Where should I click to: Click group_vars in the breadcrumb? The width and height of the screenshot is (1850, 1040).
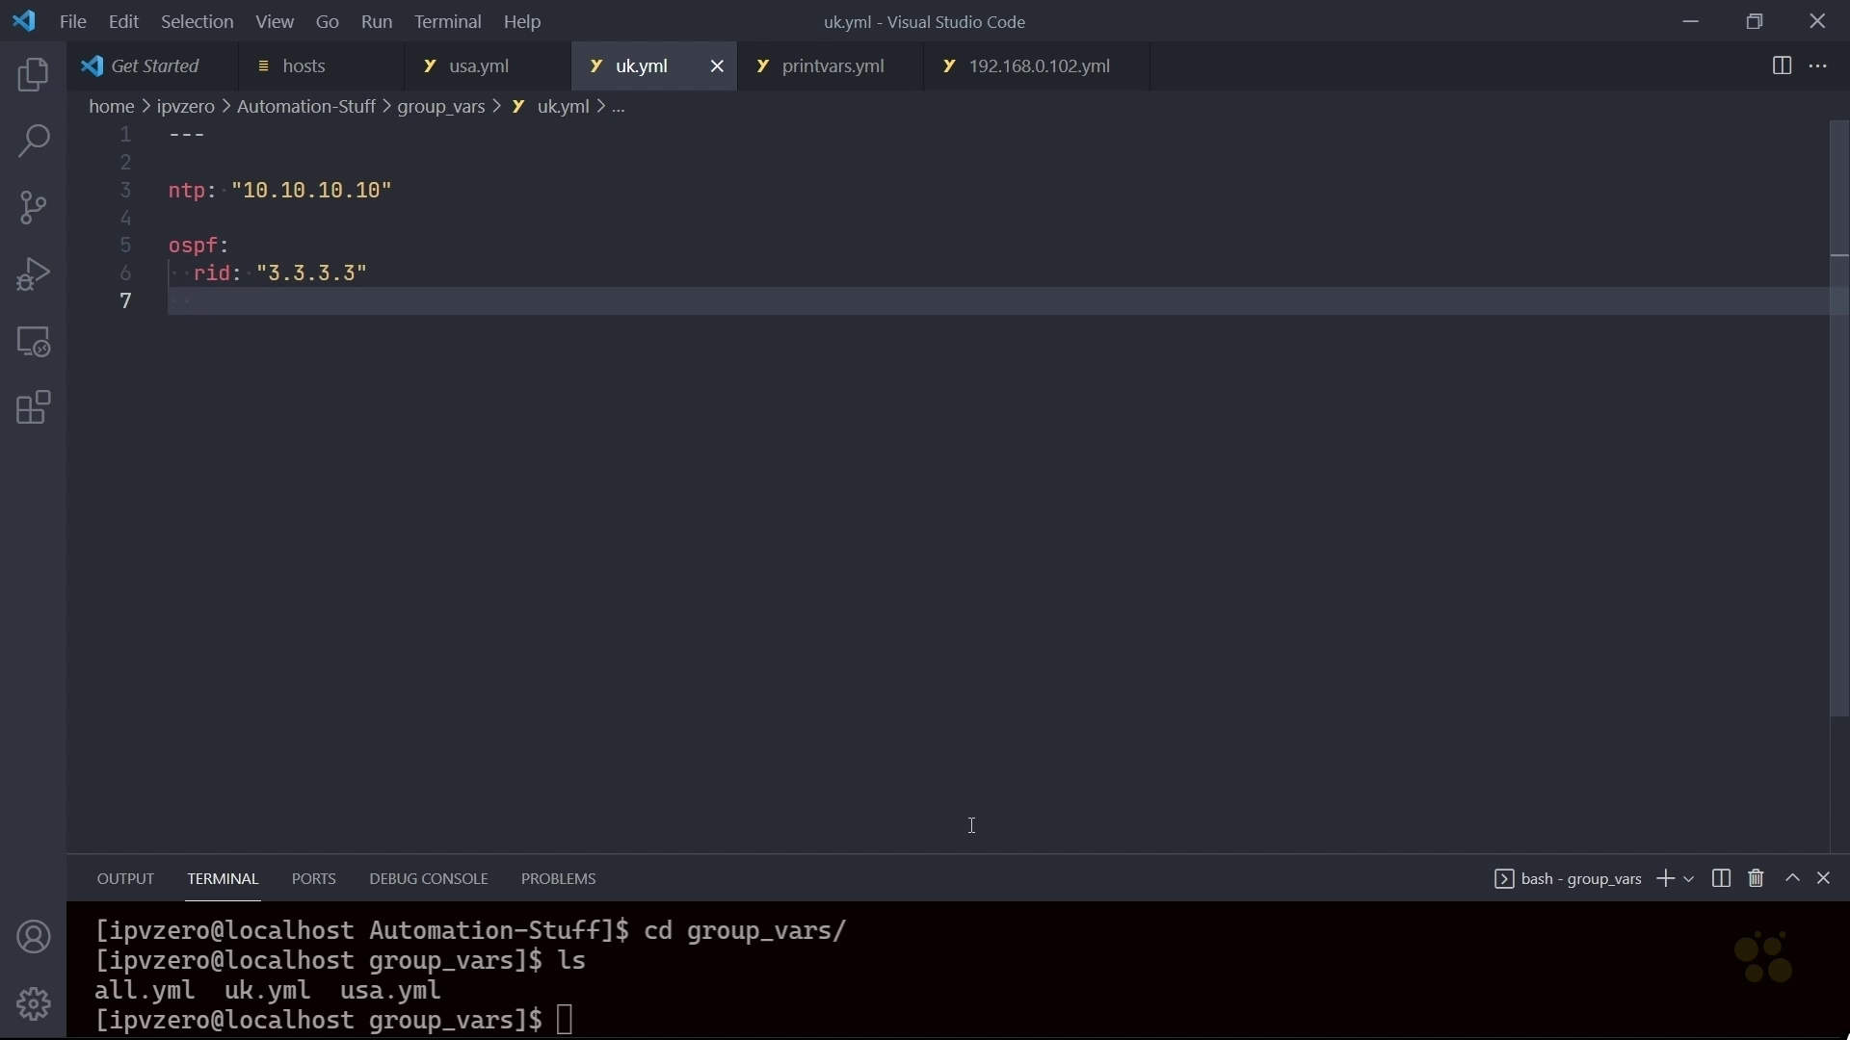(441, 107)
